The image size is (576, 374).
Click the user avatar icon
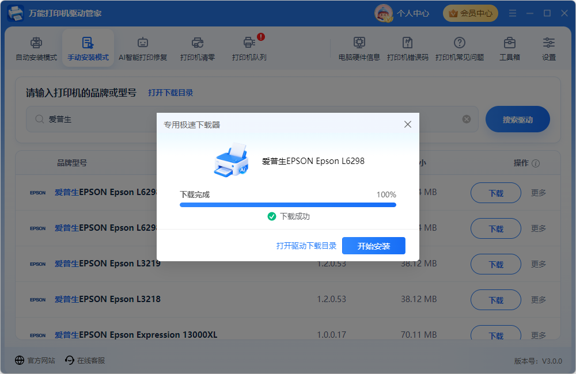(384, 13)
